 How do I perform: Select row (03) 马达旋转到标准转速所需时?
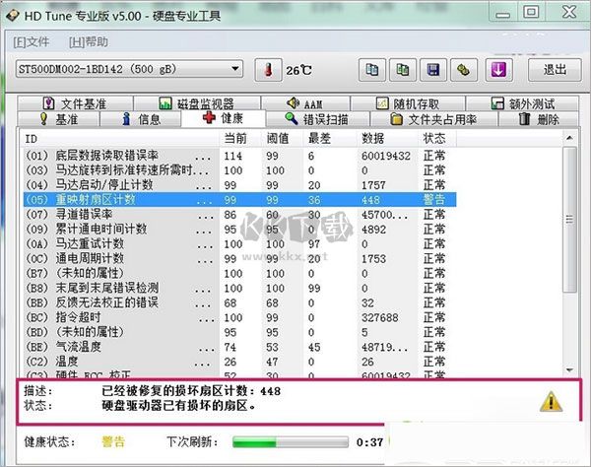(x=239, y=170)
